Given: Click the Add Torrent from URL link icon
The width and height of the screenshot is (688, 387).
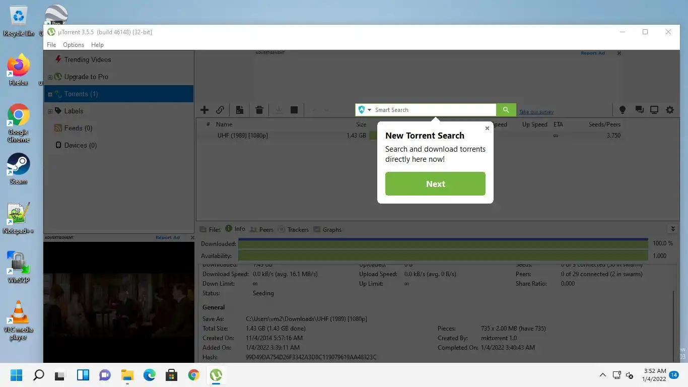Looking at the screenshot, I should click(220, 110).
